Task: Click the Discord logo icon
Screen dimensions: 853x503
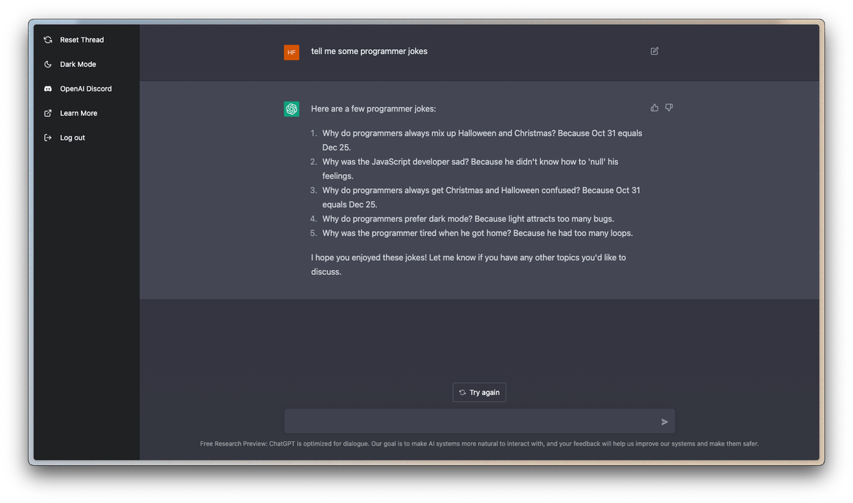Action: point(48,89)
